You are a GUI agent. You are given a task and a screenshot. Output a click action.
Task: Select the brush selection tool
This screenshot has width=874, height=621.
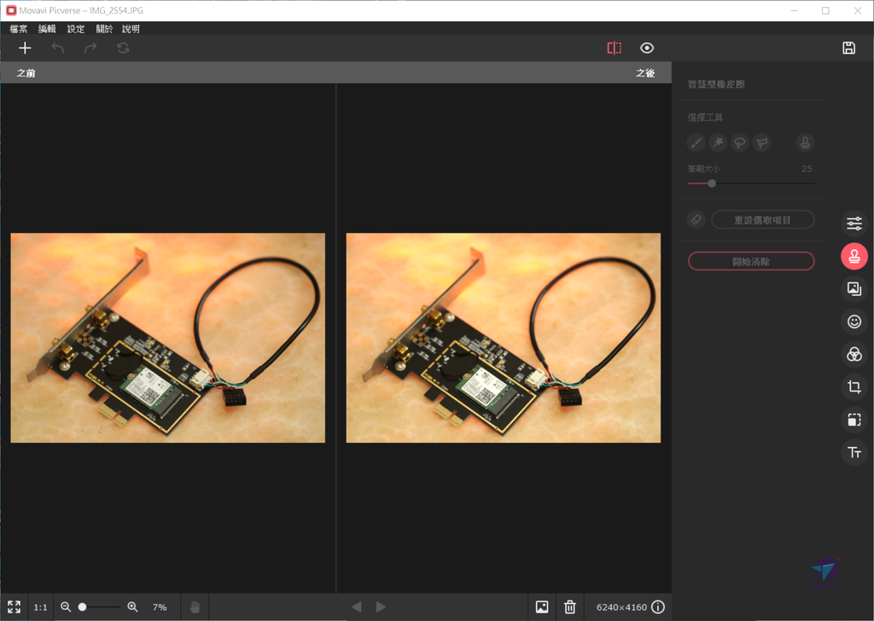[x=696, y=142]
